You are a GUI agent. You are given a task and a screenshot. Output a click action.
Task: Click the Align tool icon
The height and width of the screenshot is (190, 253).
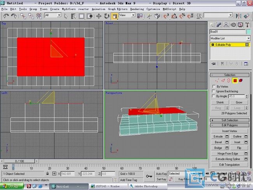pyautogui.click(x=246, y=16)
